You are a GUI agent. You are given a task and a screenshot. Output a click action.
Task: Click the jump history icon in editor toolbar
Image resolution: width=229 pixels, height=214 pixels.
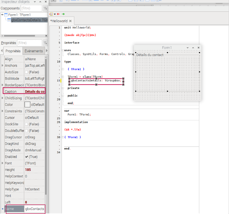[x=51, y=14]
